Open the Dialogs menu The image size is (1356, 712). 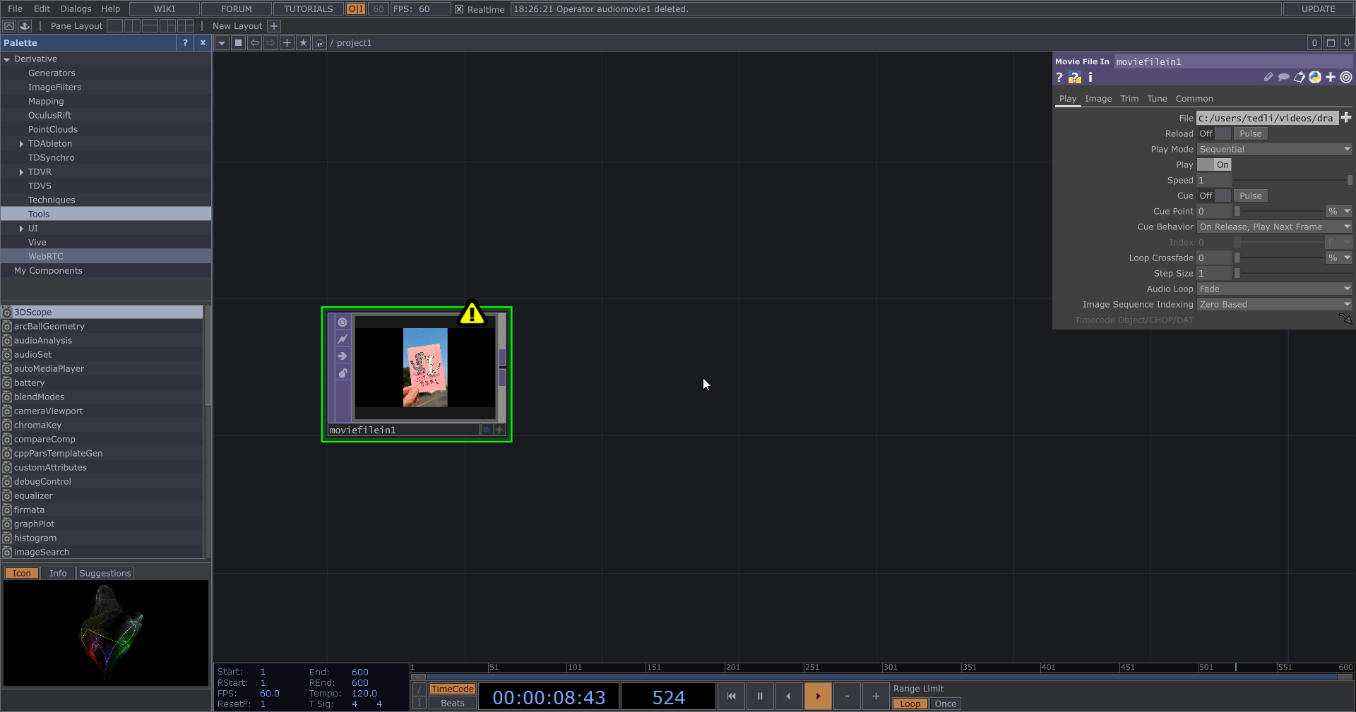76,8
